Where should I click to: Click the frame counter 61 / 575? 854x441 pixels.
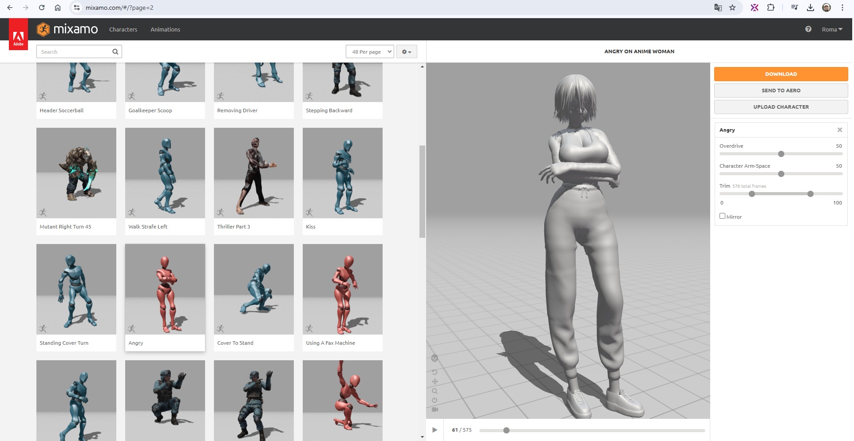pos(462,430)
